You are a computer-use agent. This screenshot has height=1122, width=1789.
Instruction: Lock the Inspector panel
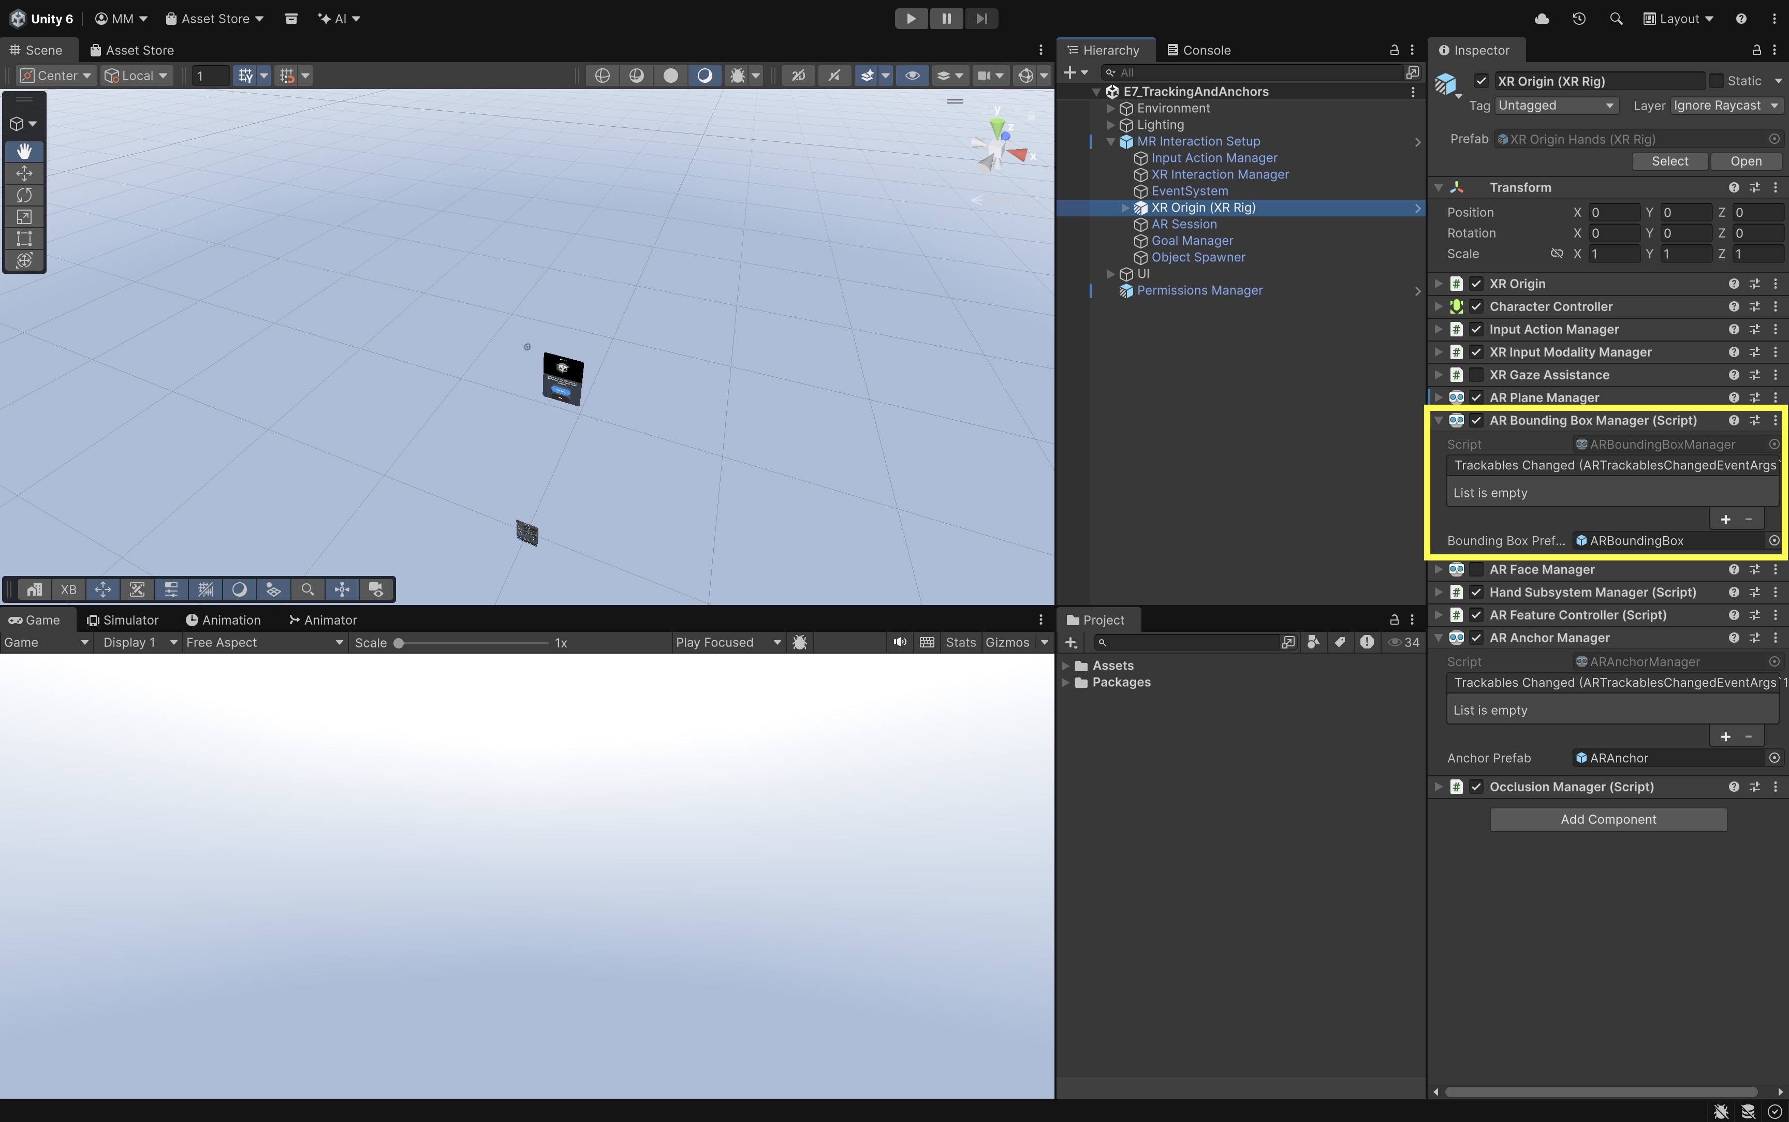tap(1755, 50)
